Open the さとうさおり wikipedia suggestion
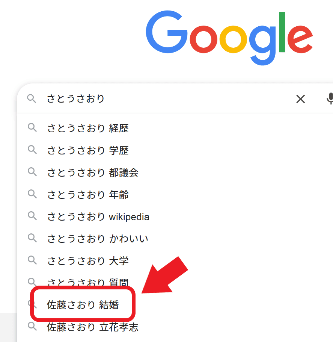The image size is (333, 342). coord(98,217)
